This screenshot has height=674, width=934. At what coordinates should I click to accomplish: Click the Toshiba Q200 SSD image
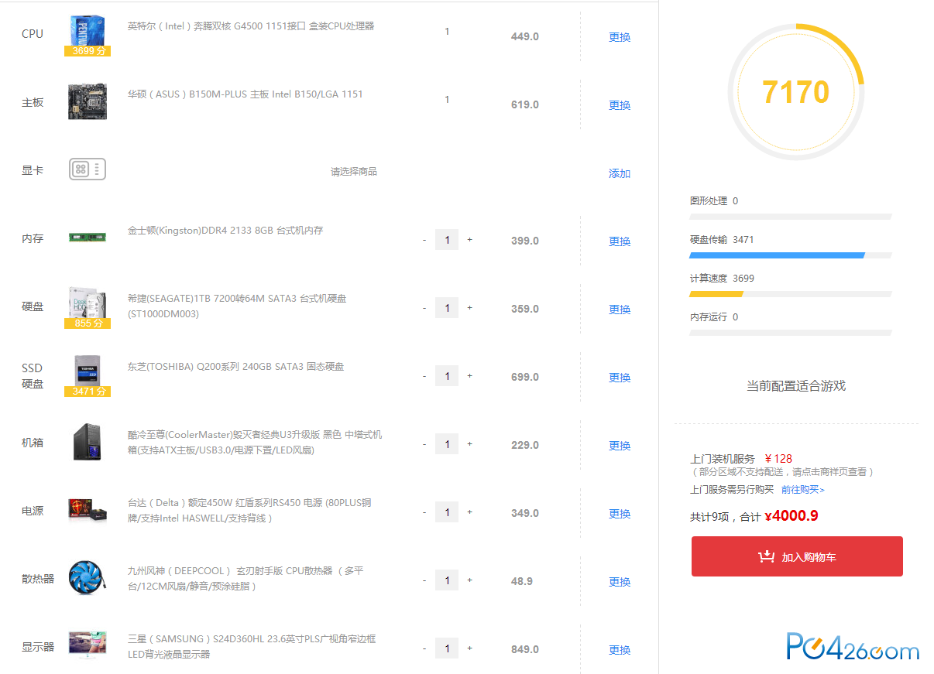(88, 371)
